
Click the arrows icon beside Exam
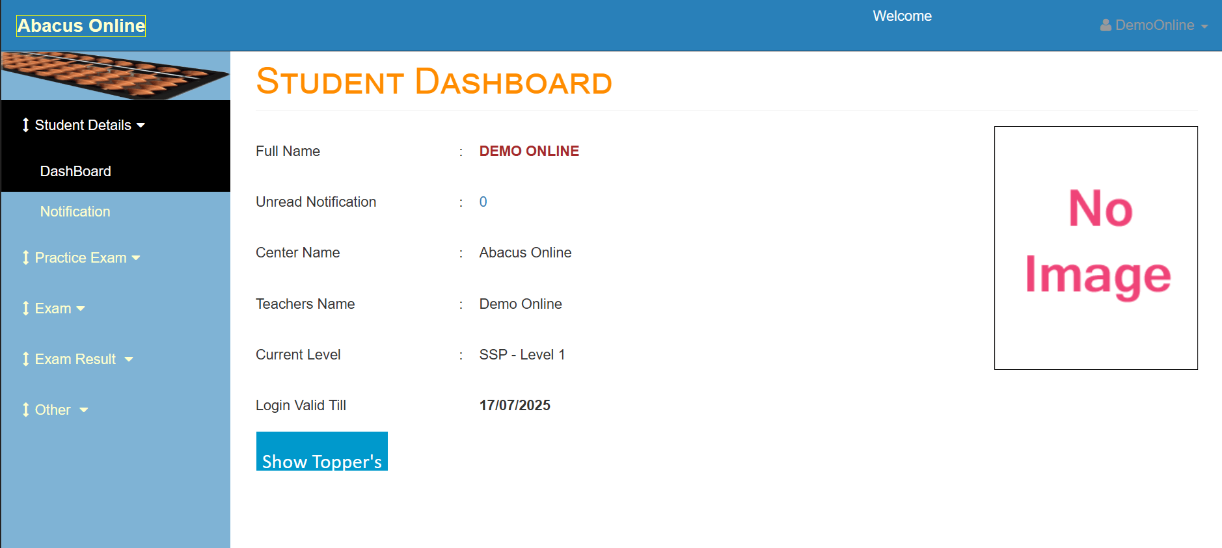tap(25, 308)
